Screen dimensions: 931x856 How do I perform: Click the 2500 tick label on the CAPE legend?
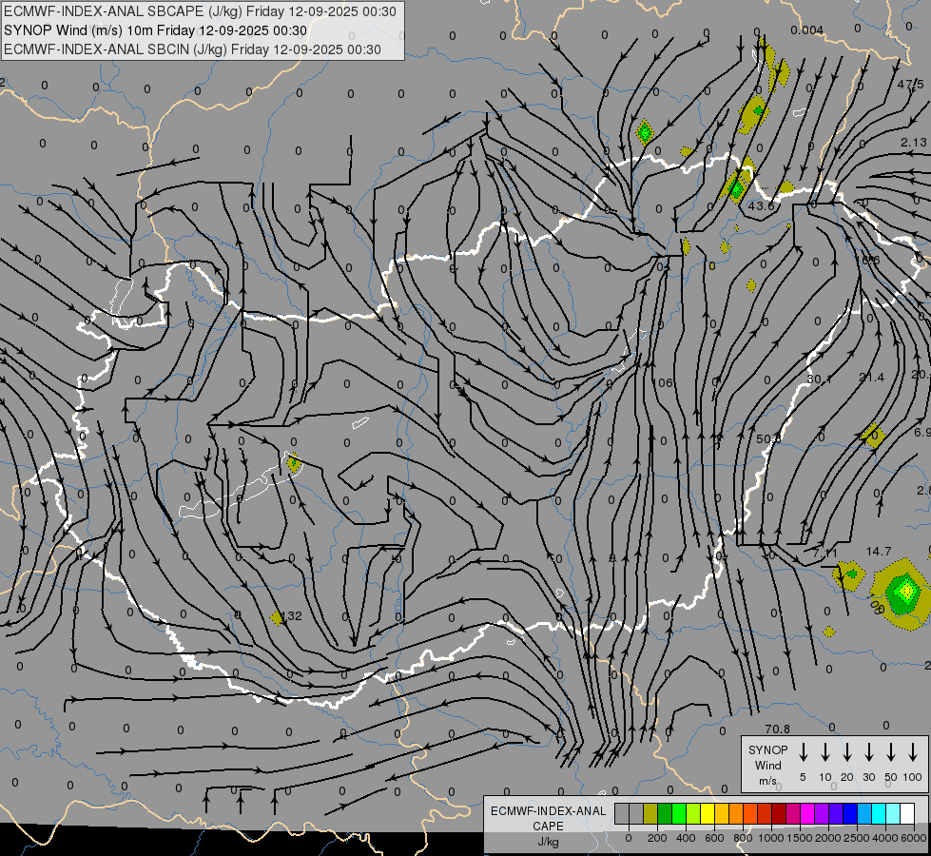pos(857,838)
